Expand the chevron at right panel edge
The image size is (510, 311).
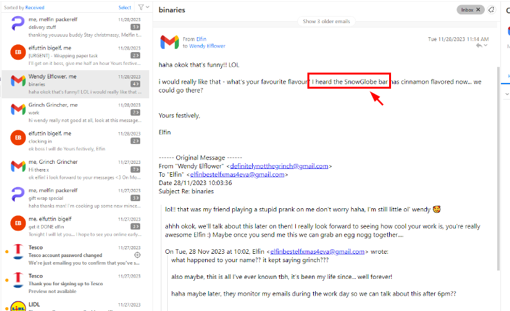[x=507, y=94]
